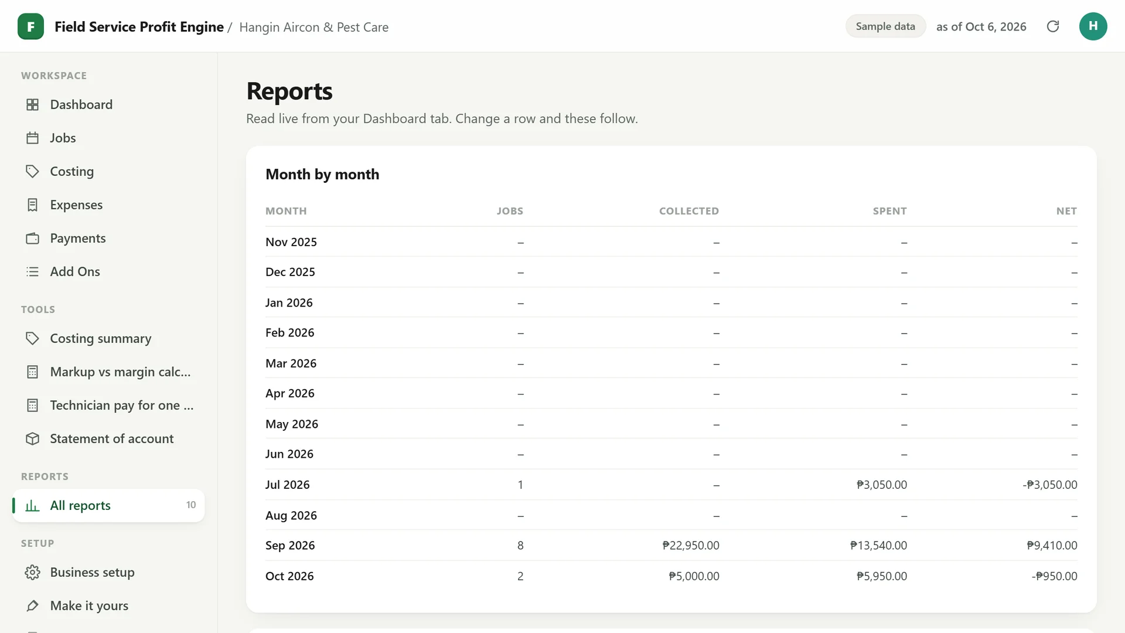Open the Dashboard page

(x=108, y=104)
